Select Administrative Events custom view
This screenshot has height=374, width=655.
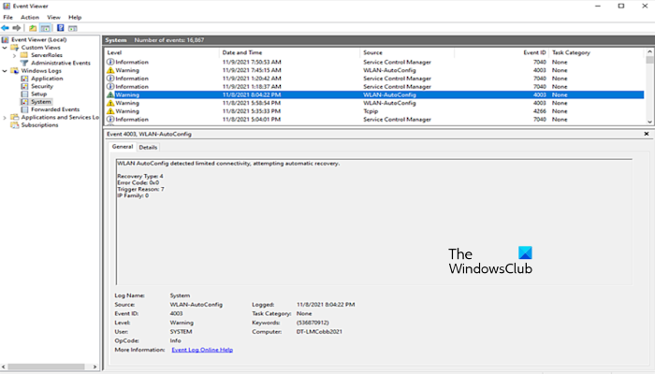click(56, 63)
